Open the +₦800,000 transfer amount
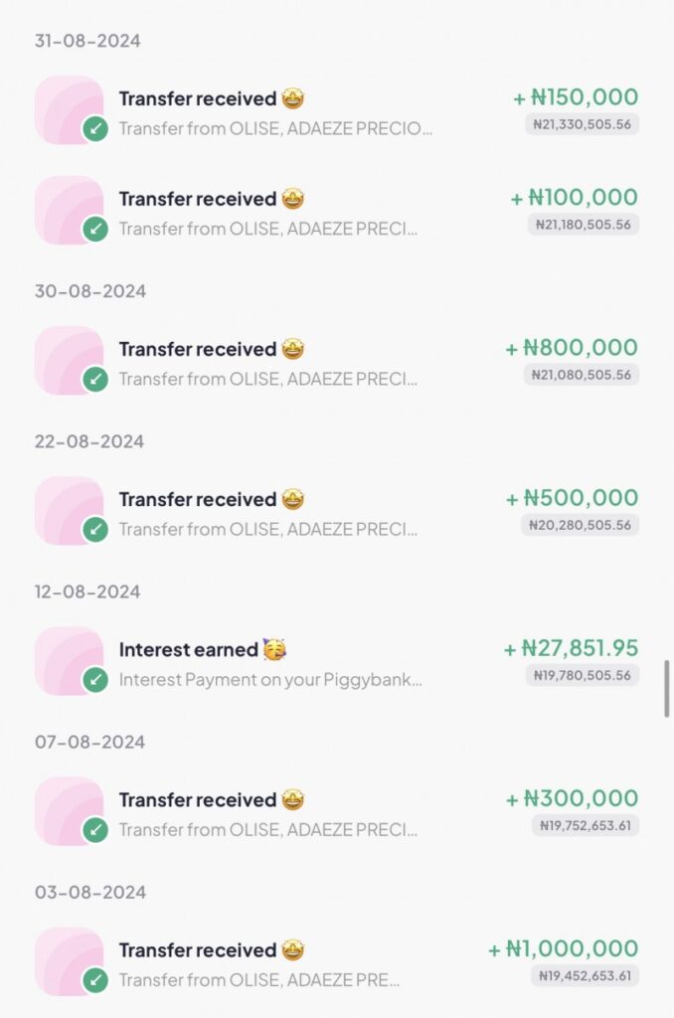The image size is (674, 1018). 572,348
